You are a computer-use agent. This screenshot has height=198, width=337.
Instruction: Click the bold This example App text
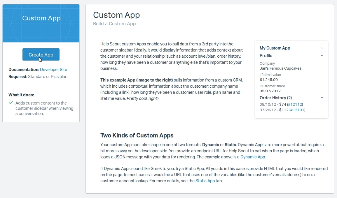137,80
